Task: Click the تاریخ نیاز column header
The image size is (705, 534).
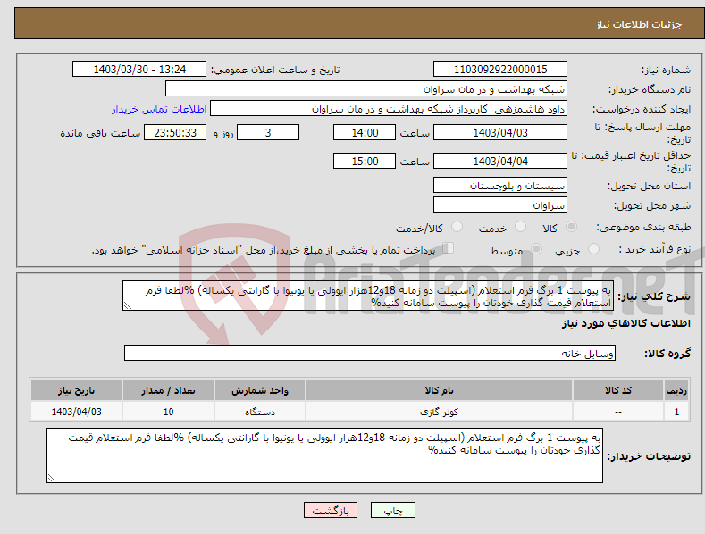Action: click(77, 390)
